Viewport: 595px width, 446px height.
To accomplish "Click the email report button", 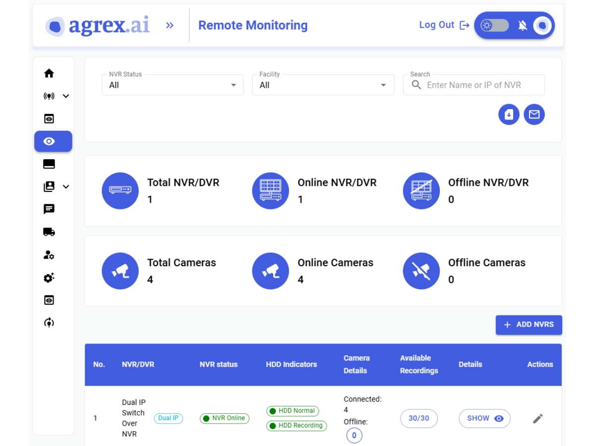I will pos(534,114).
